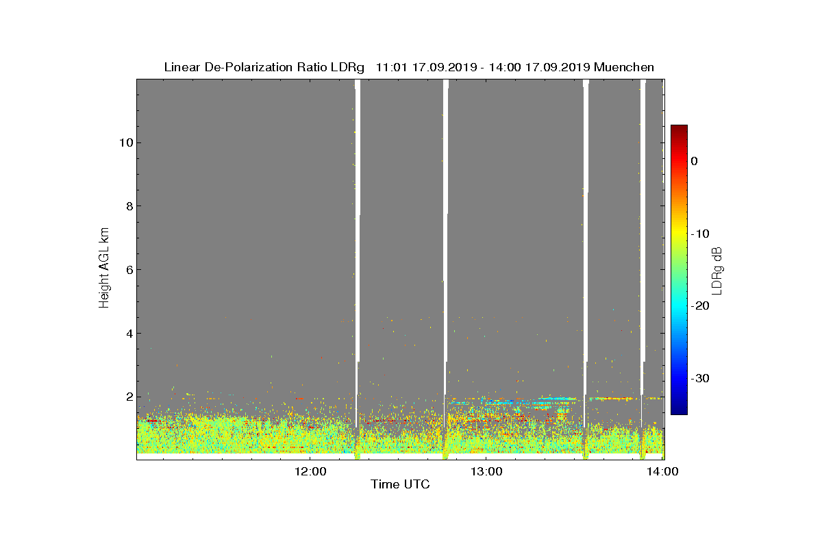822x548 pixels.
Task: Click the 6 km height tick label
Action: click(129, 269)
